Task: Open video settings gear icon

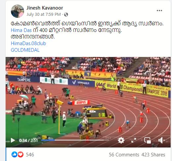Action: tap(121, 140)
